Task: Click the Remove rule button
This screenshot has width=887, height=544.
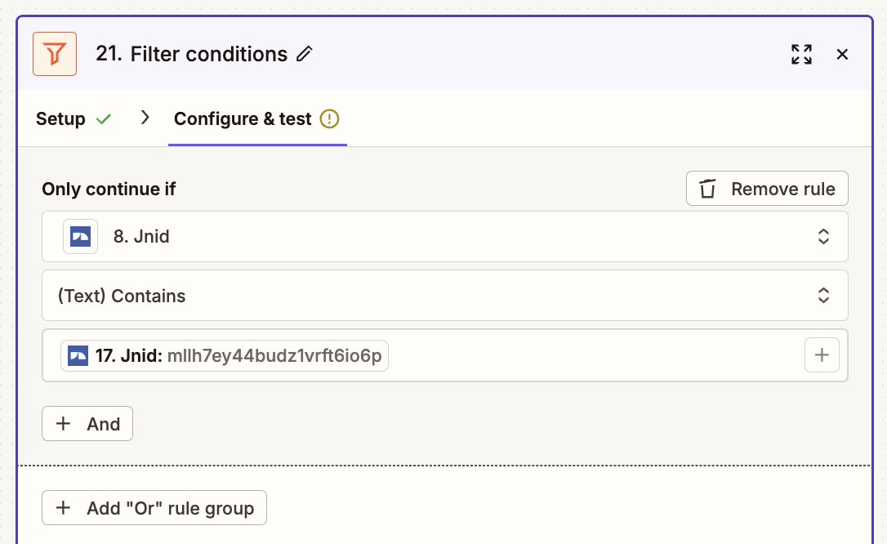Action: (767, 189)
